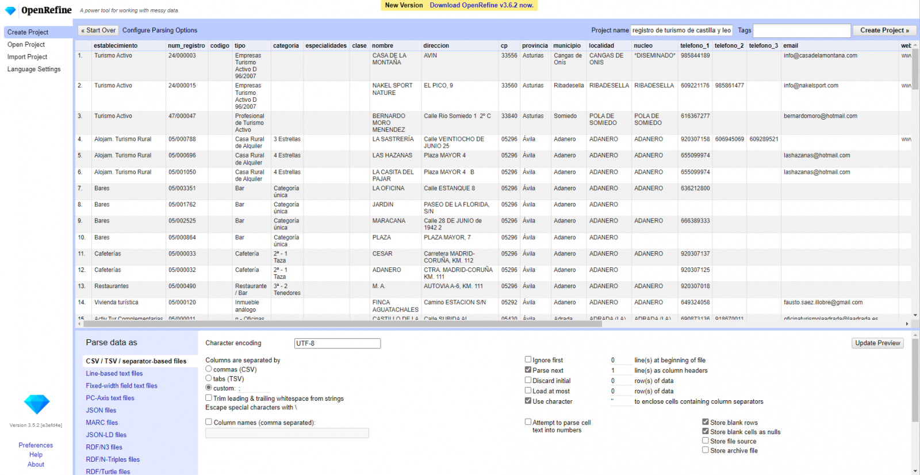Enable trim leading & trailing whitespace
Viewport: 920px width, 475px height.
pyautogui.click(x=209, y=398)
